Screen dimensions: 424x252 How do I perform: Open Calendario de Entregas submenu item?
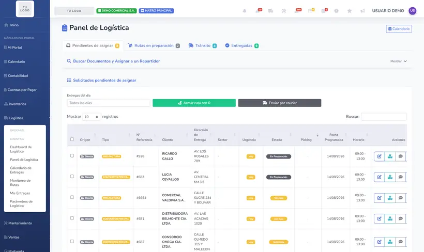coord(21,170)
